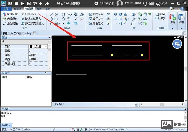Toggle the snap magnet in status bar
Image resolution: width=188 pixels, height=132 pixels.
coord(73,129)
